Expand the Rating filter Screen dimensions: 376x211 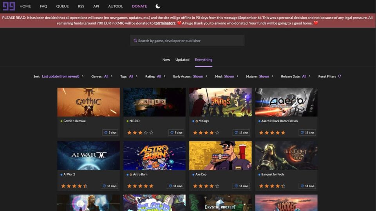coord(155,76)
